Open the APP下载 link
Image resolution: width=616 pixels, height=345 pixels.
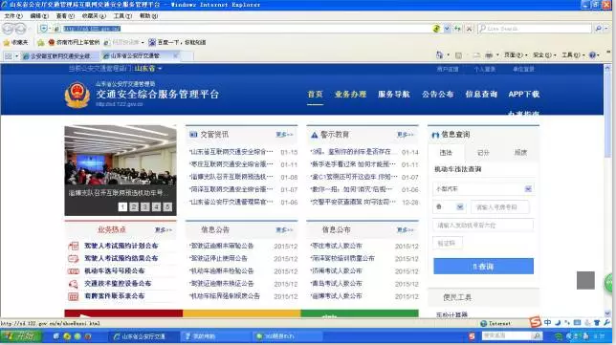523,95
